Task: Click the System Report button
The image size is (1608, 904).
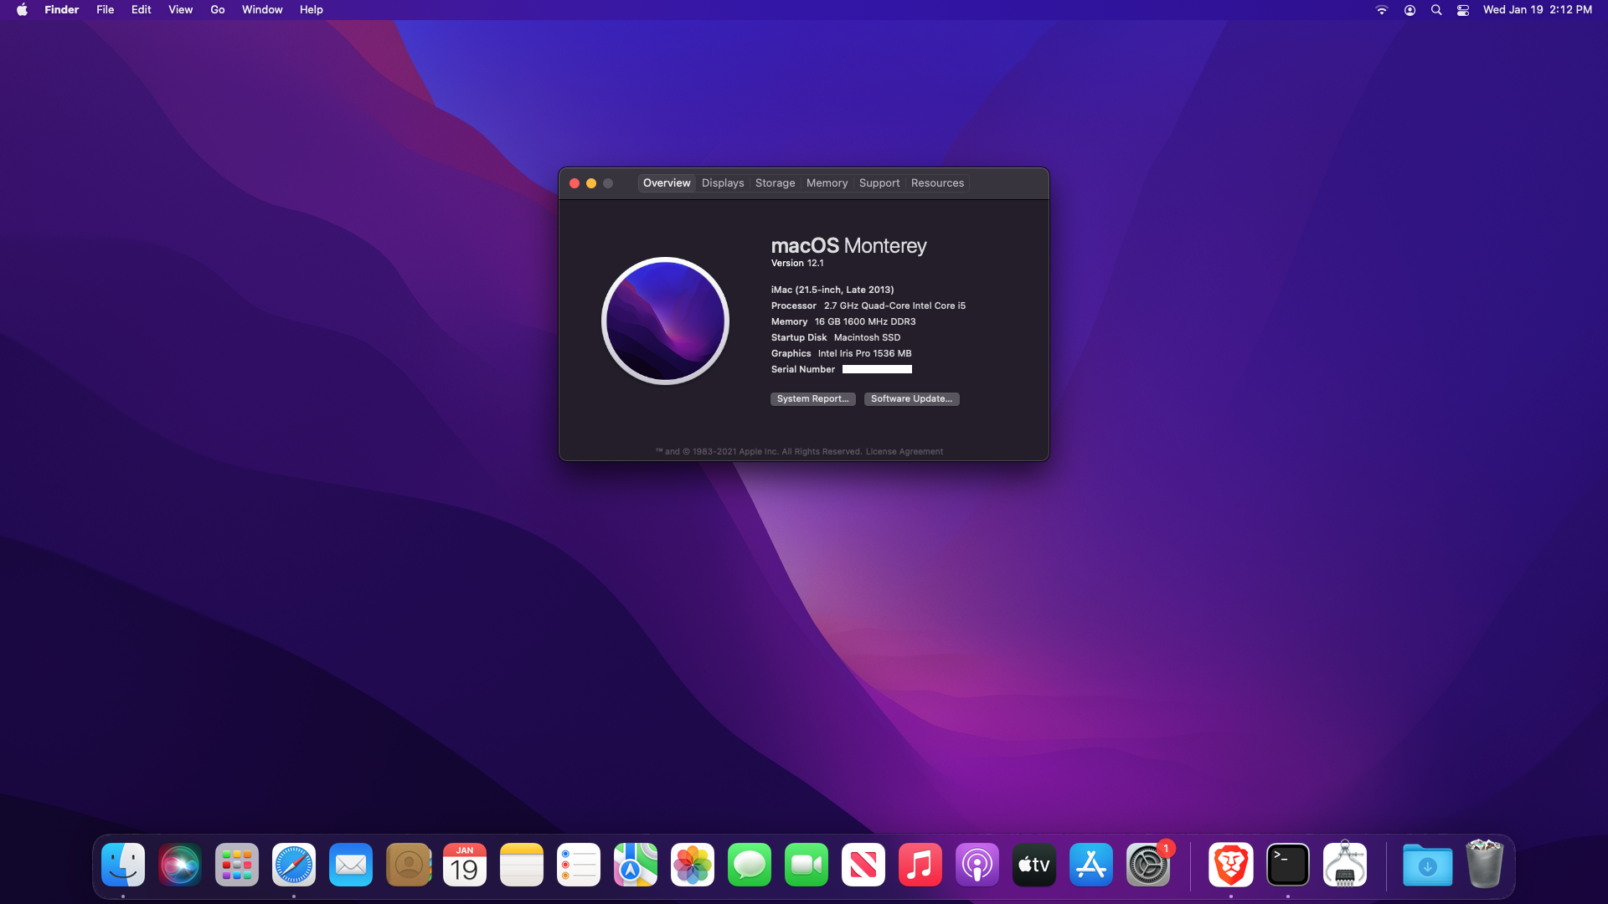Action: point(812,399)
